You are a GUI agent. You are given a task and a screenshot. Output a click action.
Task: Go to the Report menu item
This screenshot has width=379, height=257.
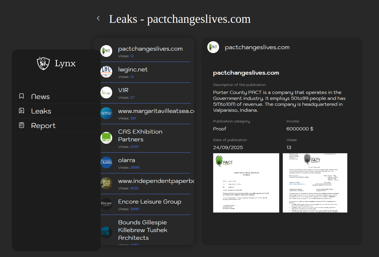pyautogui.click(x=43, y=126)
